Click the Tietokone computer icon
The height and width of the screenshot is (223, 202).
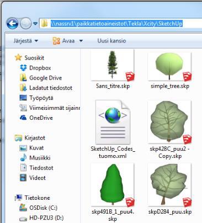(18, 198)
